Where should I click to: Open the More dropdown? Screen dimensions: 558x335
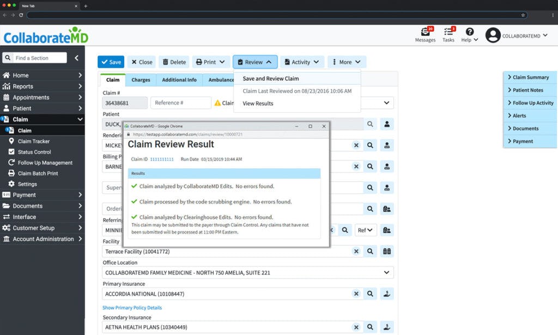[347, 62]
